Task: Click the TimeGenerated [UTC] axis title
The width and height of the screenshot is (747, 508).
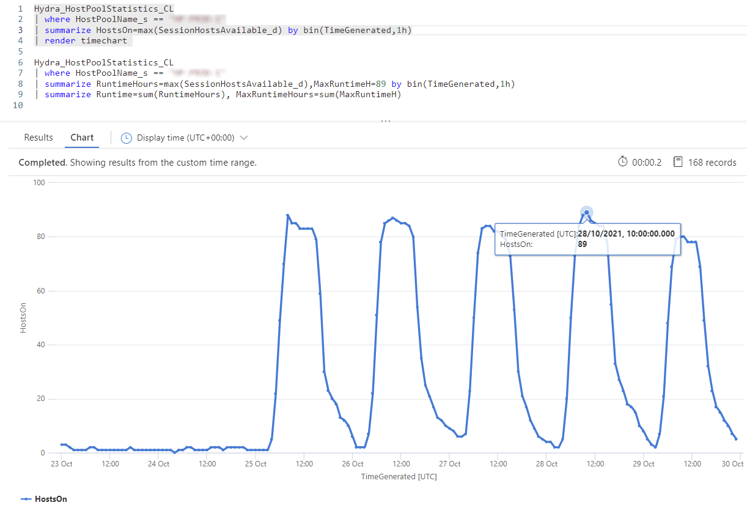Action: tap(399, 476)
